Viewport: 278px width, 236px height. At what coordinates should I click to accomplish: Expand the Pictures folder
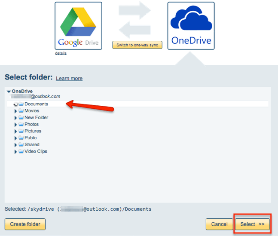tap(15, 131)
